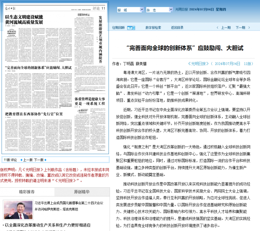Open link 以全面深化改革推动生产关系和生产力更好相适应
The height and width of the screenshot is (231, 260).
pos(47,225)
